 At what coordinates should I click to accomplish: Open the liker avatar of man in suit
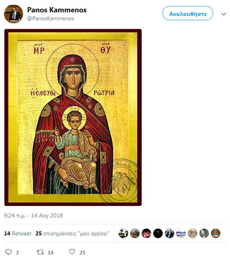pos(170,233)
